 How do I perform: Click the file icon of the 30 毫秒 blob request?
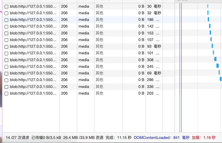[6, 7]
